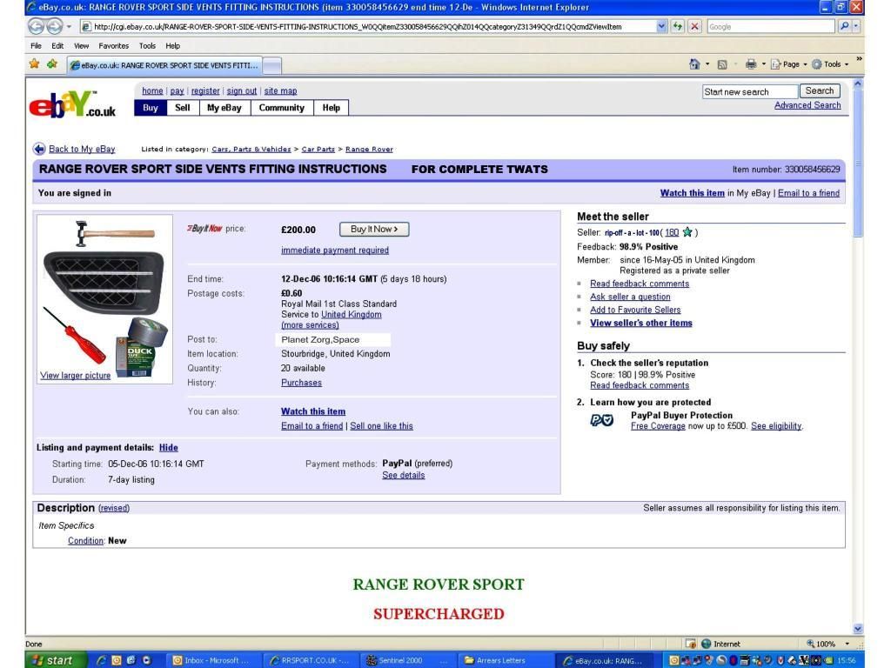Expand the Home button dropdown arrow

coord(707,64)
